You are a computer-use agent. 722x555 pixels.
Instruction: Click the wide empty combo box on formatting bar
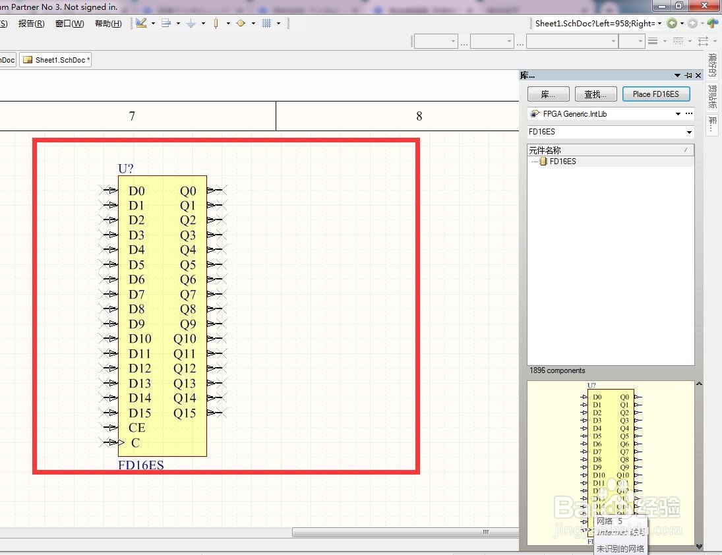click(572, 42)
